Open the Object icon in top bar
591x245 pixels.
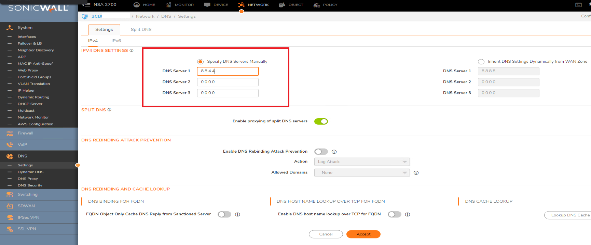[x=282, y=5]
